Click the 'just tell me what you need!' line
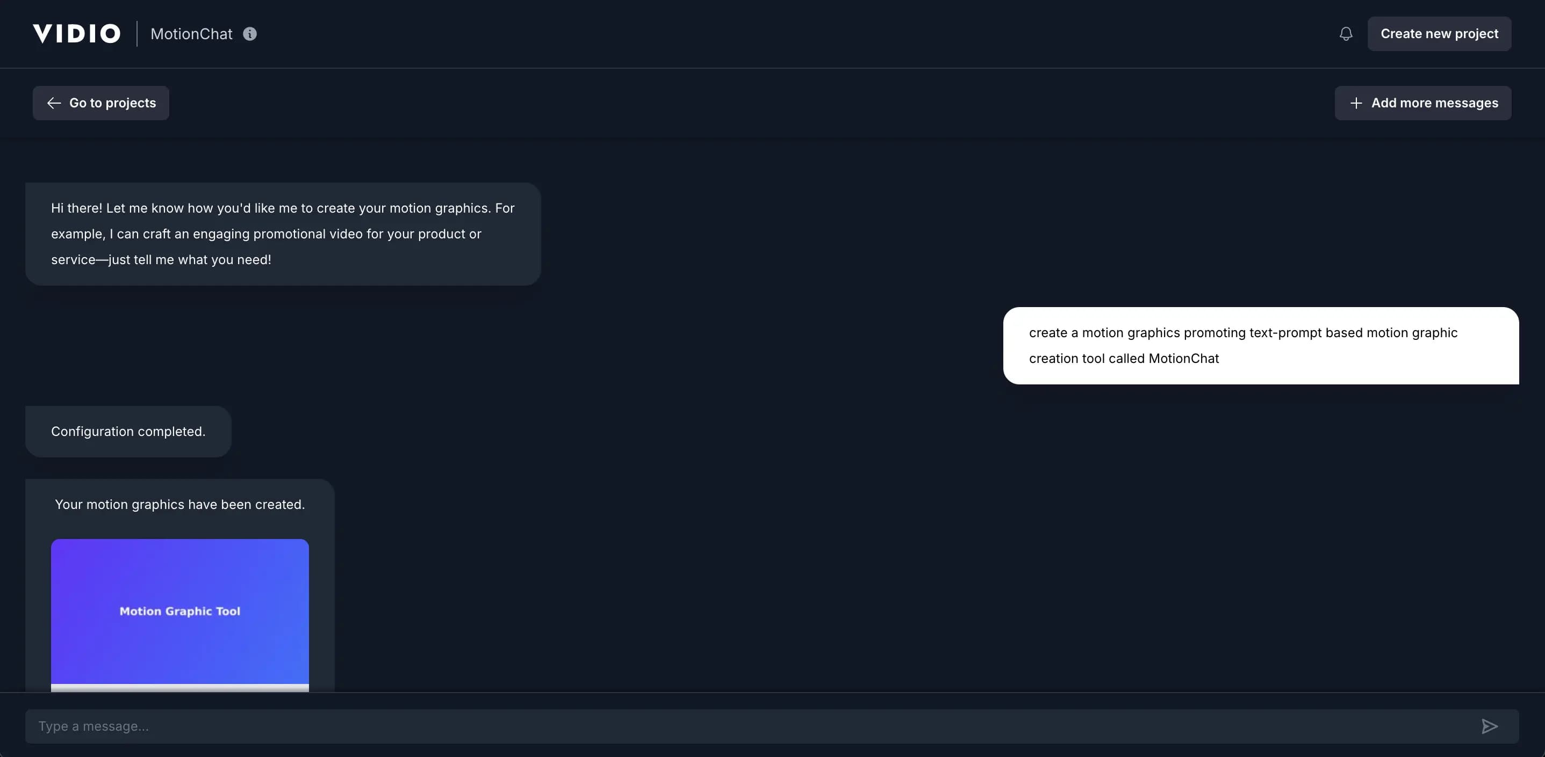 (x=161, y=259)
